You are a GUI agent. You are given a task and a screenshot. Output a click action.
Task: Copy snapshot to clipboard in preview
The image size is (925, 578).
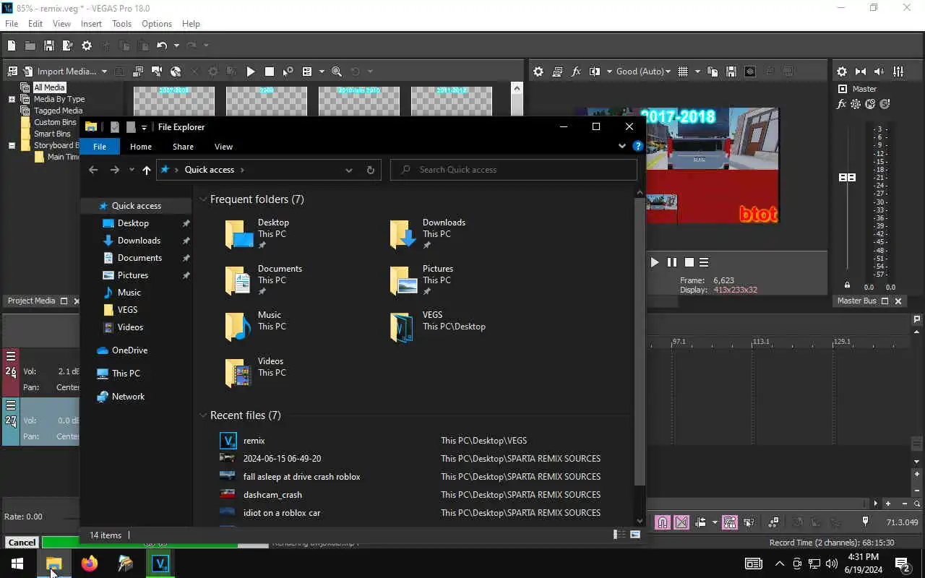pos(713,72)
